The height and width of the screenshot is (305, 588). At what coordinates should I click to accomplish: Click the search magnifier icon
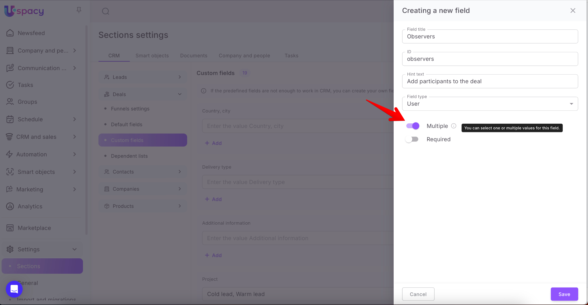click(x=106, y=11)
